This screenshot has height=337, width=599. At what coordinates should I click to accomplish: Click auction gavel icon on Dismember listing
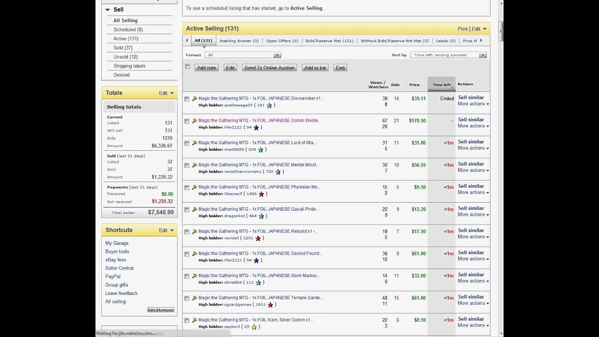coord(194,99)
